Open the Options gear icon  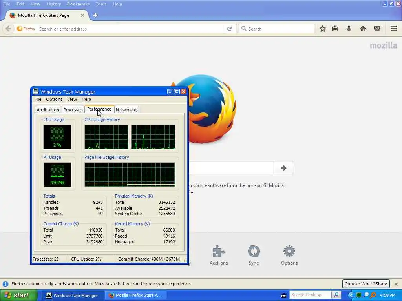289,251
